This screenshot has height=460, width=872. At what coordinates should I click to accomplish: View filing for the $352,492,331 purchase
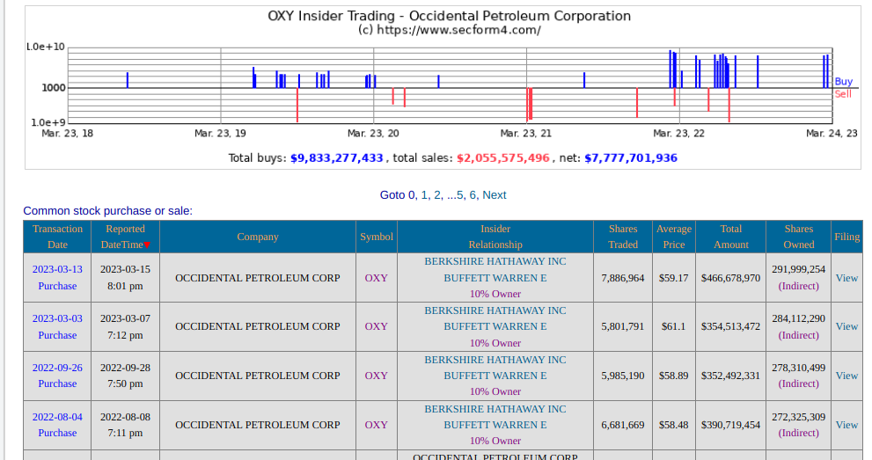(x=846, y=376)
